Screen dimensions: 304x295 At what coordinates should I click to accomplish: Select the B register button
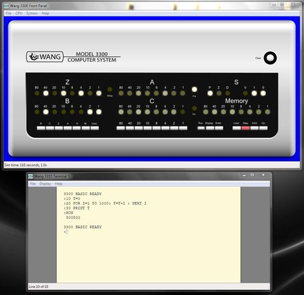[x=41, y=128]
